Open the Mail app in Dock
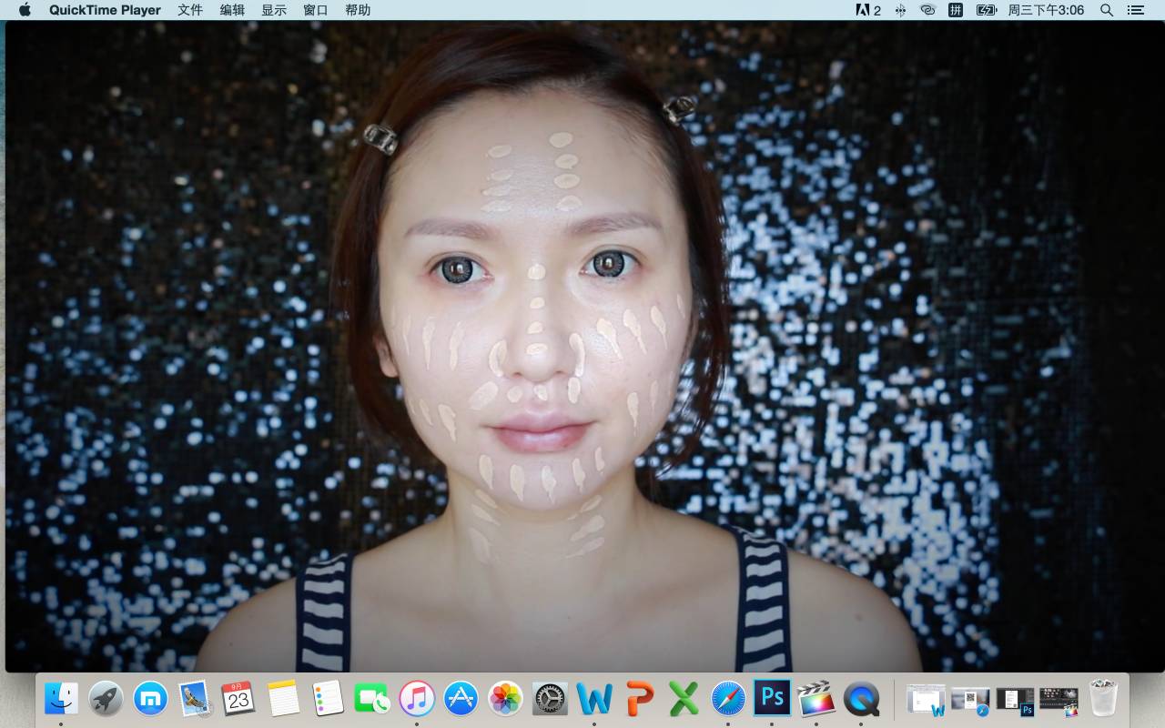Viewport: 1165px width, 728px height. pos(195,699)
